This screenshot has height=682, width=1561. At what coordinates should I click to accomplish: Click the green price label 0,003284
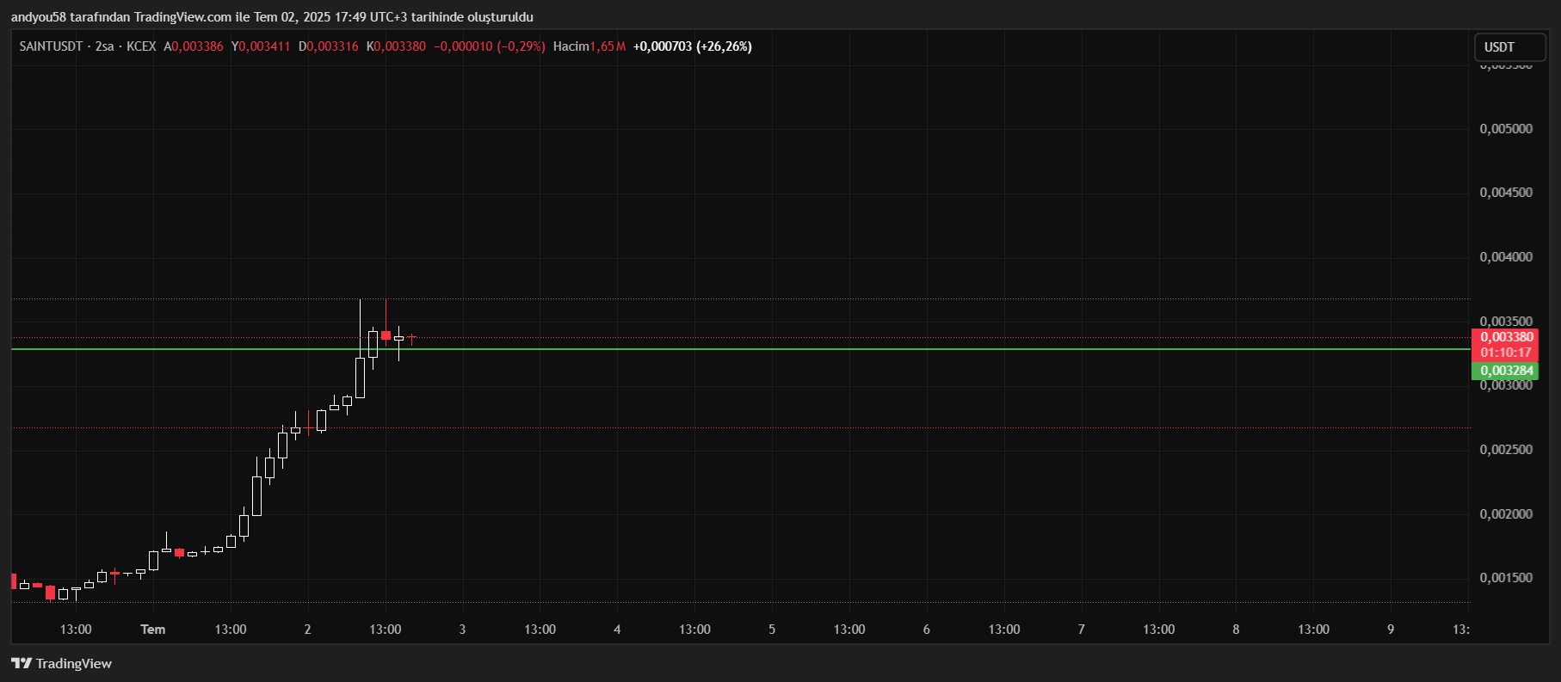pos(1507,371)
